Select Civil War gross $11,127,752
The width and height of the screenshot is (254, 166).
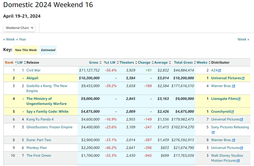click(x=89, y=70)
